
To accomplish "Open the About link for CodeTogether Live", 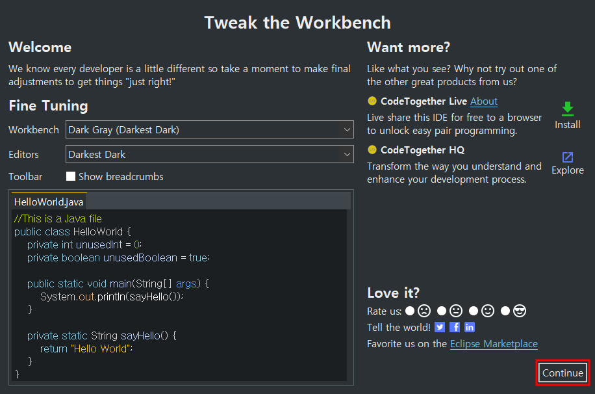I will coord(484,101).
